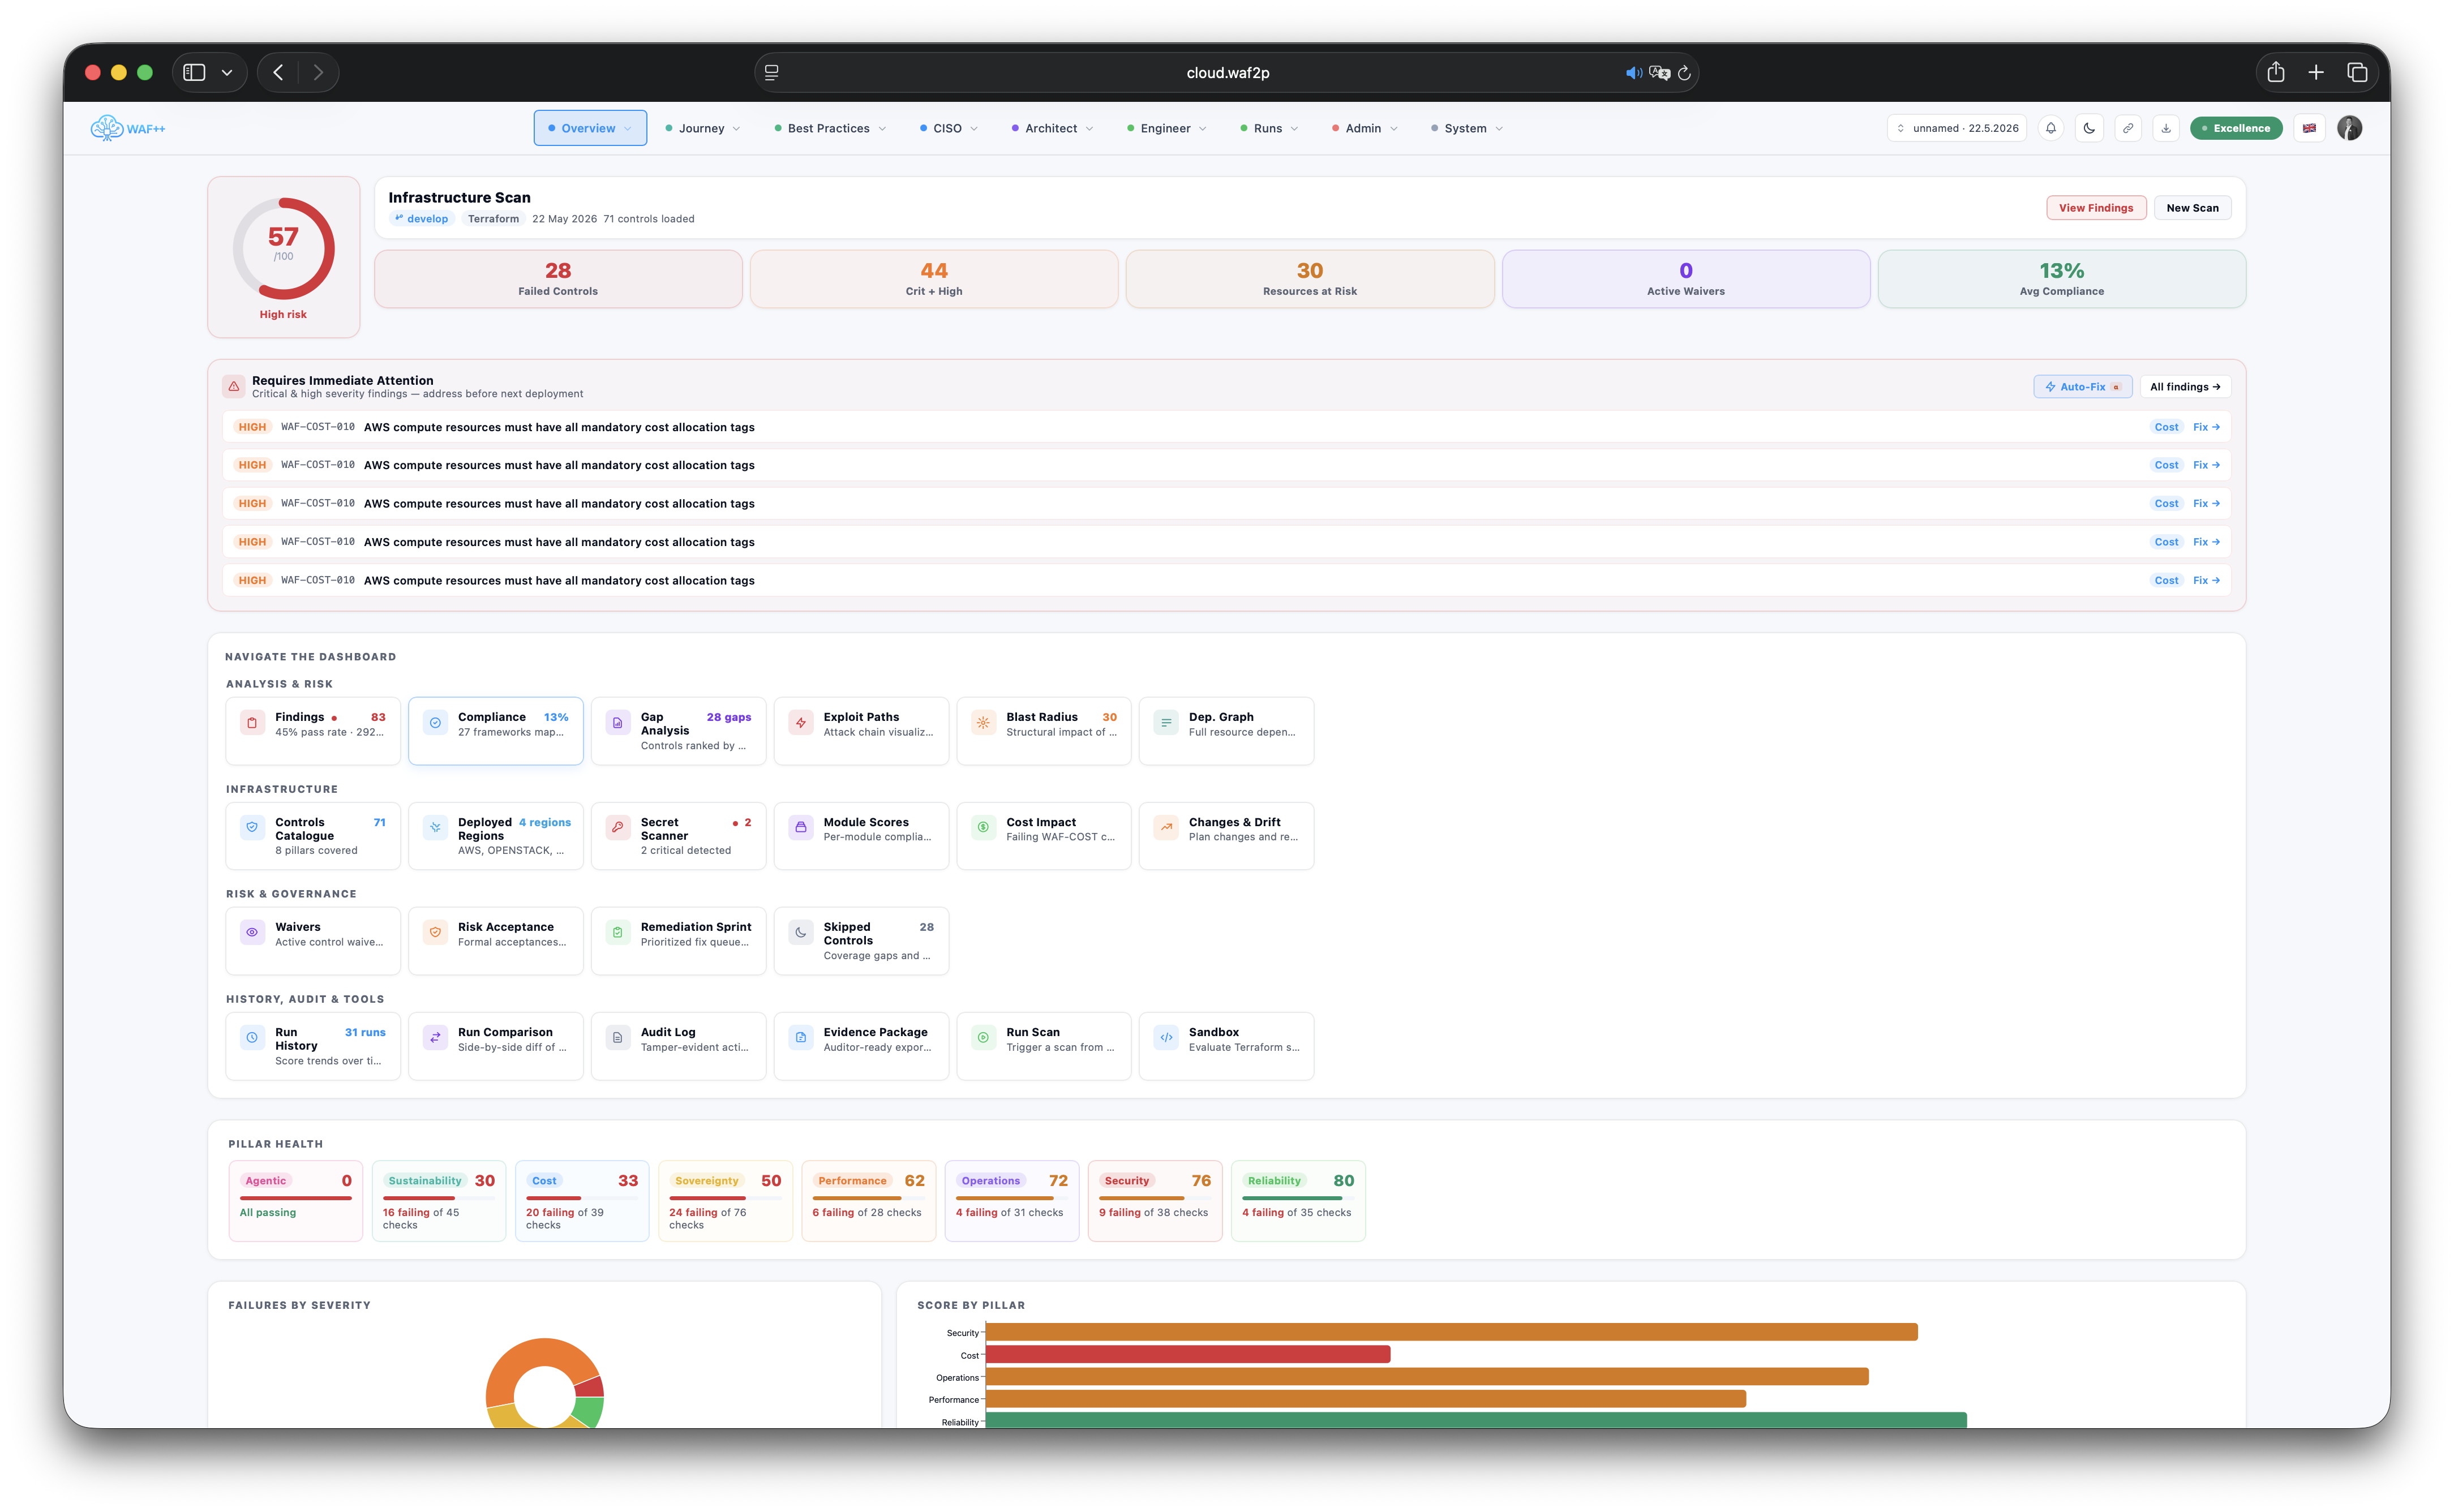Open the Run Scan card
The width and height of the screenshot is (2454, 1512).
click(x=1044, y=1046)
